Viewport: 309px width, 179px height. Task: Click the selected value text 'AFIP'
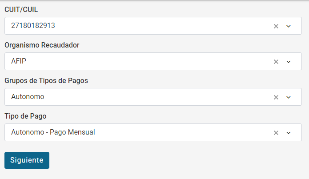[x=19, y=61]
